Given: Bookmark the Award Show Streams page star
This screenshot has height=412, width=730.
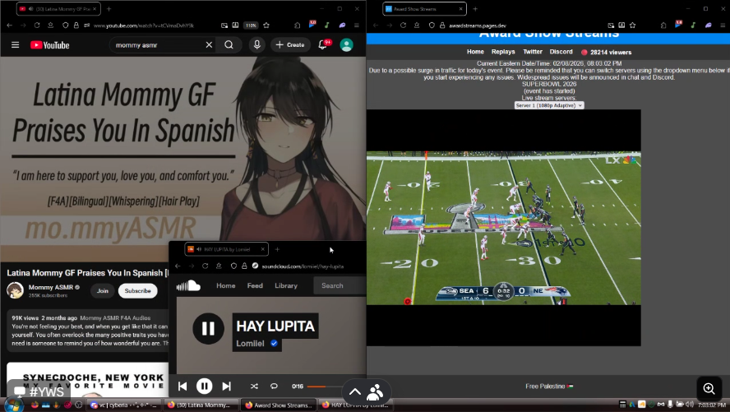Looking at the screenshot, I should (x=632, y=25).
